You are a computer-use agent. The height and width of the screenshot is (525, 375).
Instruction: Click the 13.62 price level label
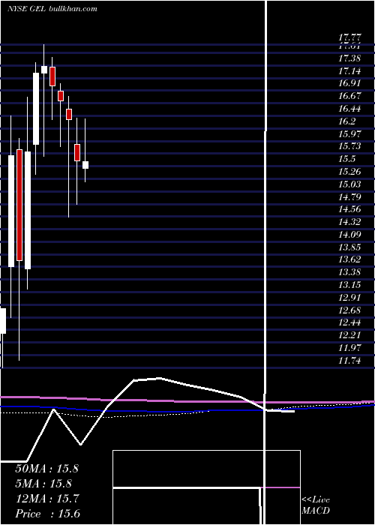pyautogui.click(x=349, y=259)
